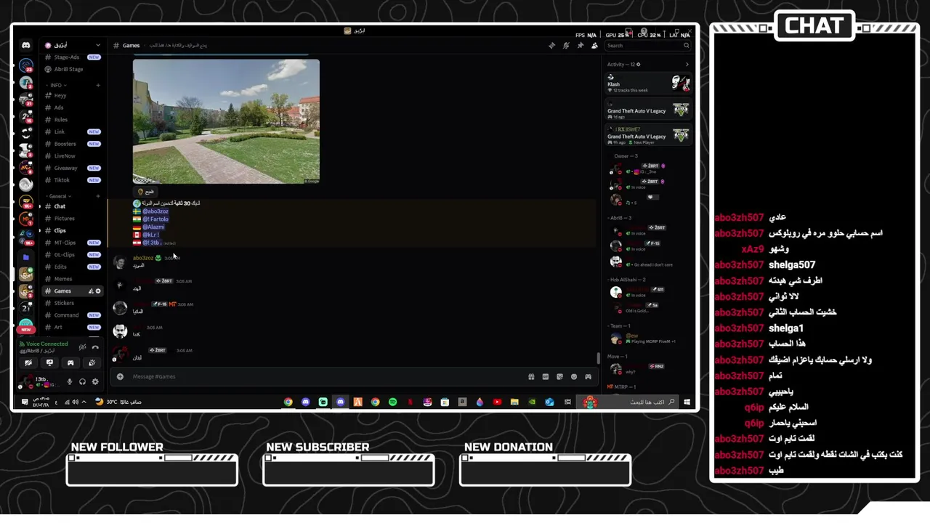Open the LiveNow channel
The width and height of the screenshot is (930, 523).
point(73,155)
